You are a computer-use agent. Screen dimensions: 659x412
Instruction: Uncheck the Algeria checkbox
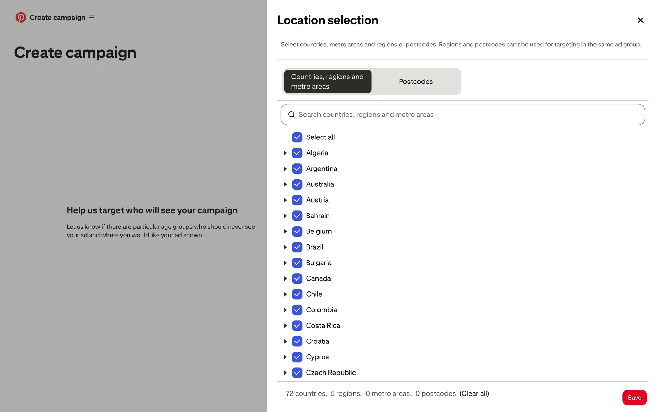tap(297, 153)
